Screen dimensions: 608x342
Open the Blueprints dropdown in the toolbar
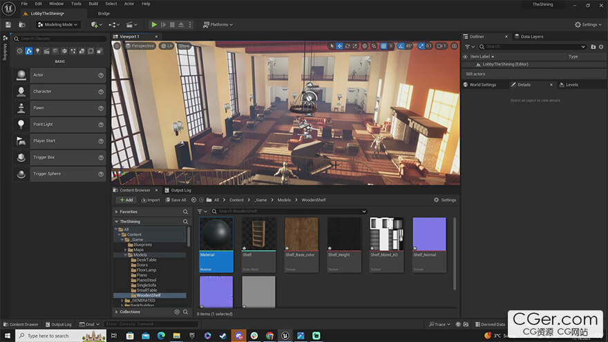(114, 24)
